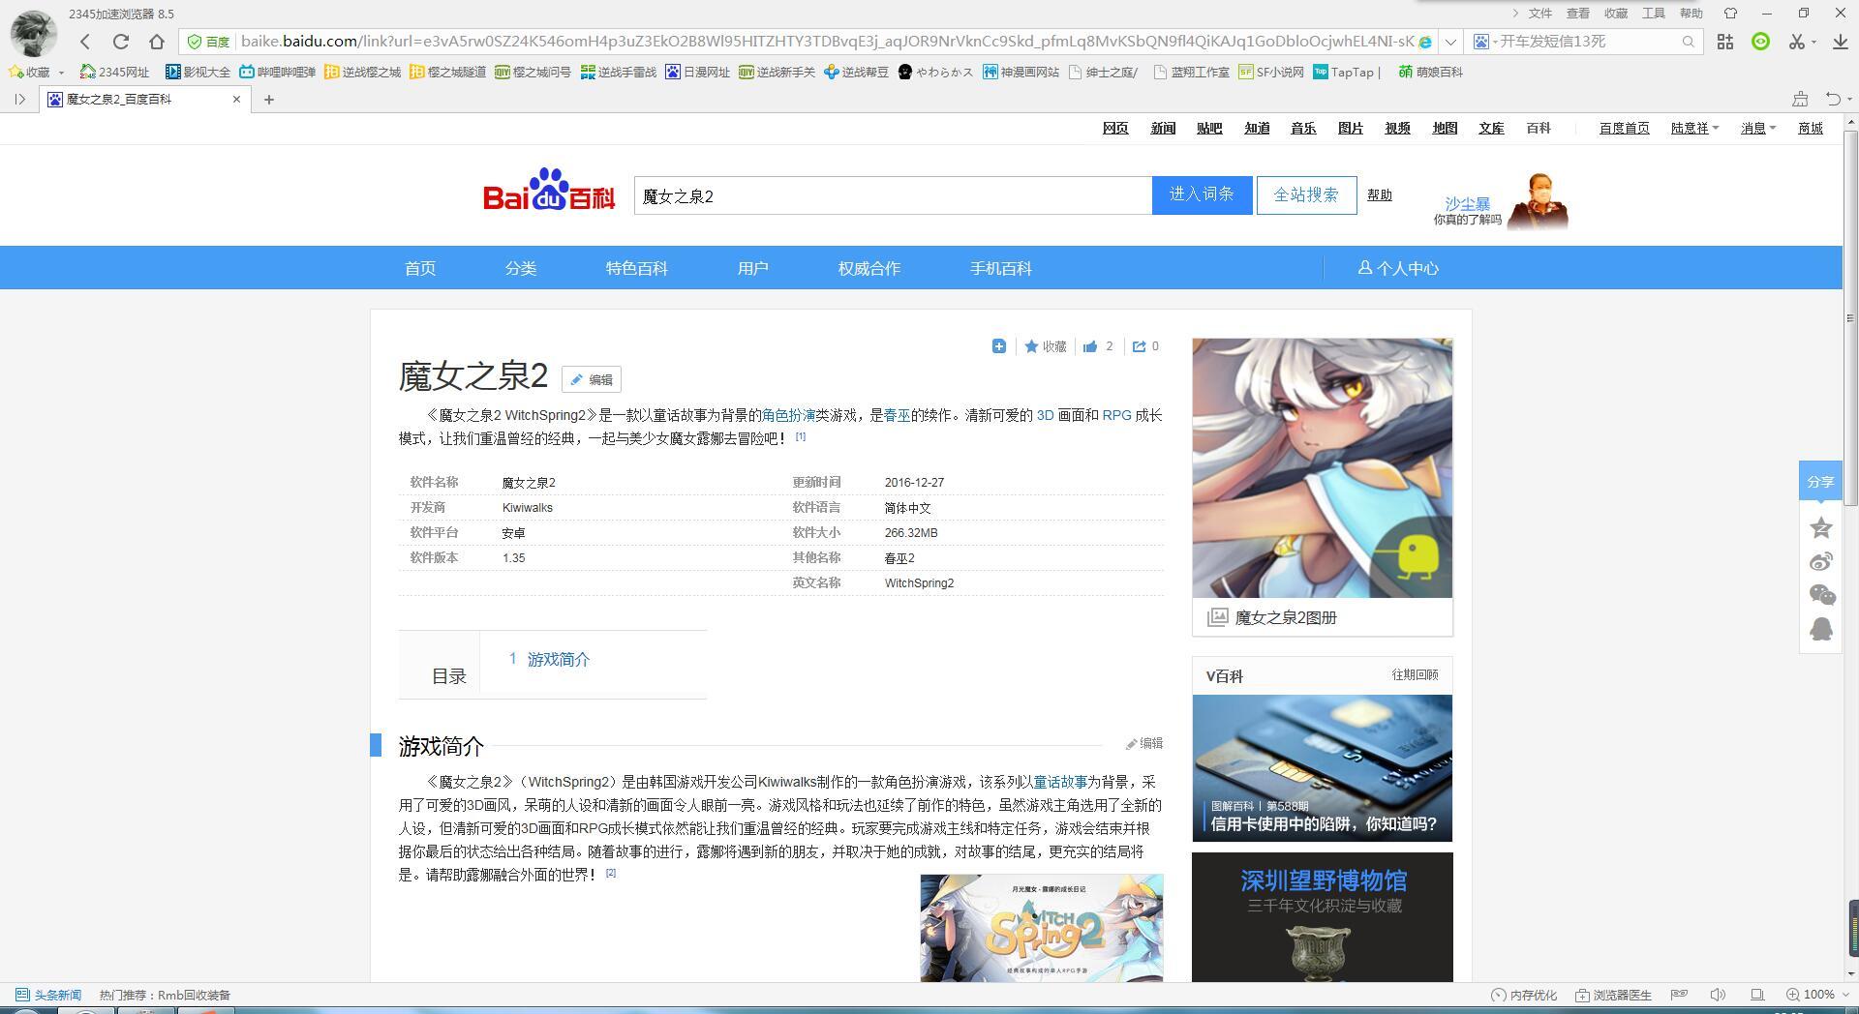Click the 进入词条 button

[x=1201, y=195]
